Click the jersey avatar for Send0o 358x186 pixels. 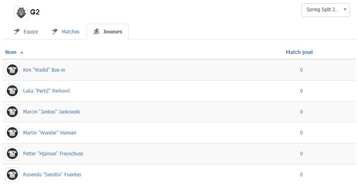[x=12, y=175]
